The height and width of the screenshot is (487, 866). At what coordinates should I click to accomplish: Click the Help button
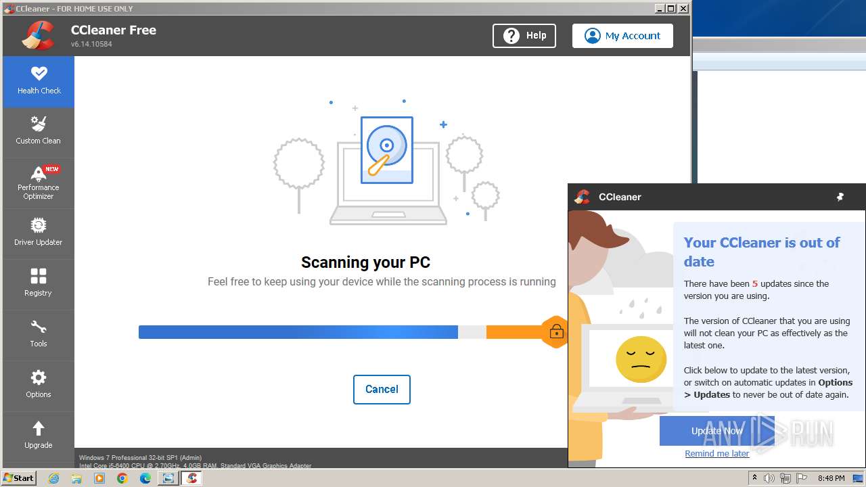(524, 36)
